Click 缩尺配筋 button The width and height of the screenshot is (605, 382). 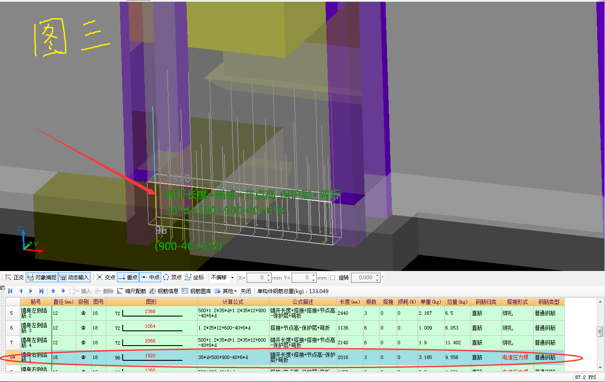tap(132, 291)
